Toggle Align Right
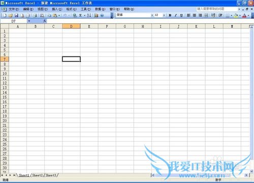Screen dimensions: 254x183 (x=200, y=15)
